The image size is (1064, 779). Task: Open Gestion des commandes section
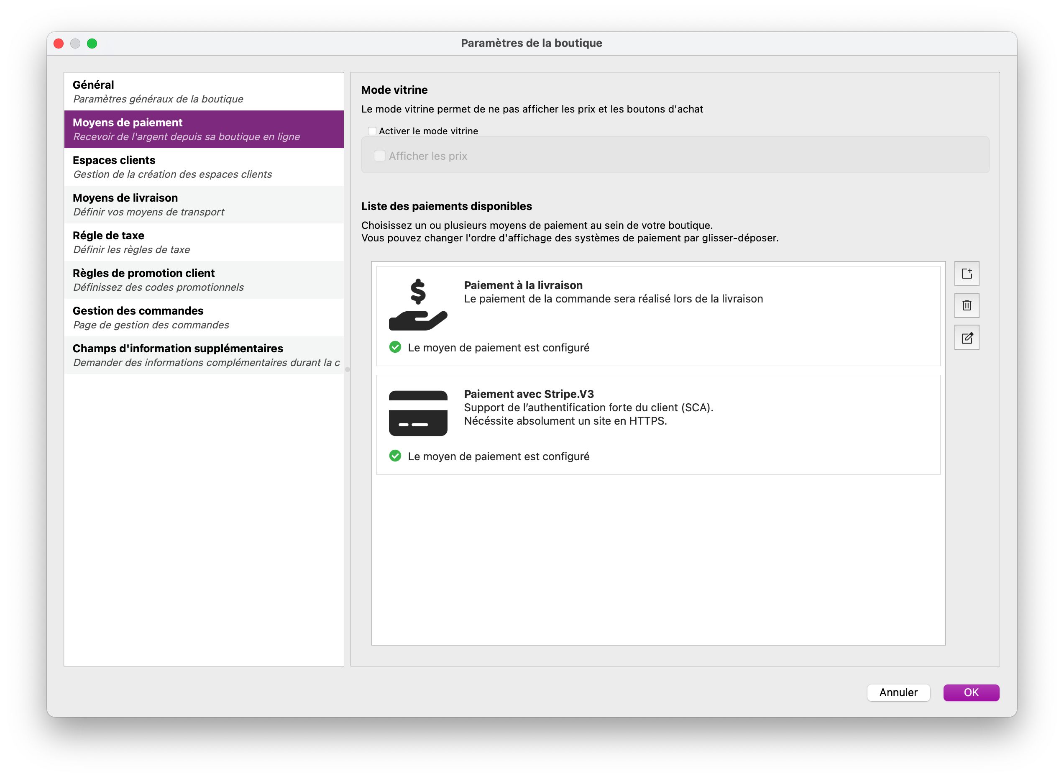coord(204,318)
